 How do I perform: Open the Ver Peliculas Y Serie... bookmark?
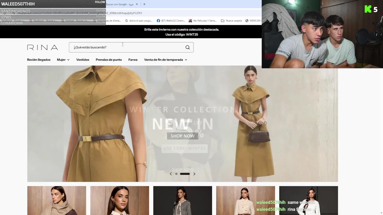pyautogui.click(x=203, y=21)
